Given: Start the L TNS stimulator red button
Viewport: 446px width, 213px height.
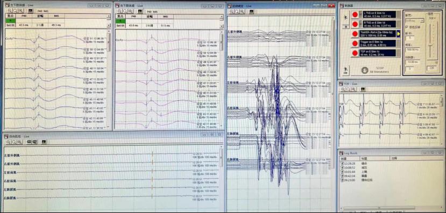Looking at the screenshot, I should [355, 14].
